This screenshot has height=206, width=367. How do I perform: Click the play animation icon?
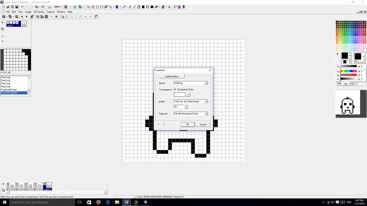pyautogui.click(x=52, y=17)
